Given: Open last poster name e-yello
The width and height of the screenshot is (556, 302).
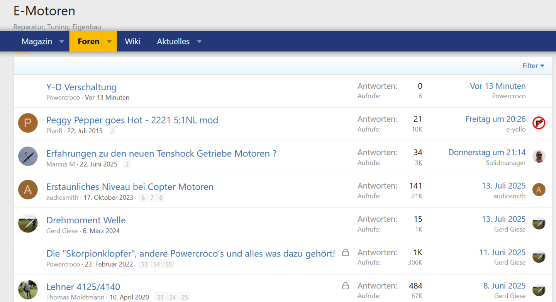Looking at the screenshot, I should tap(516, 130).
